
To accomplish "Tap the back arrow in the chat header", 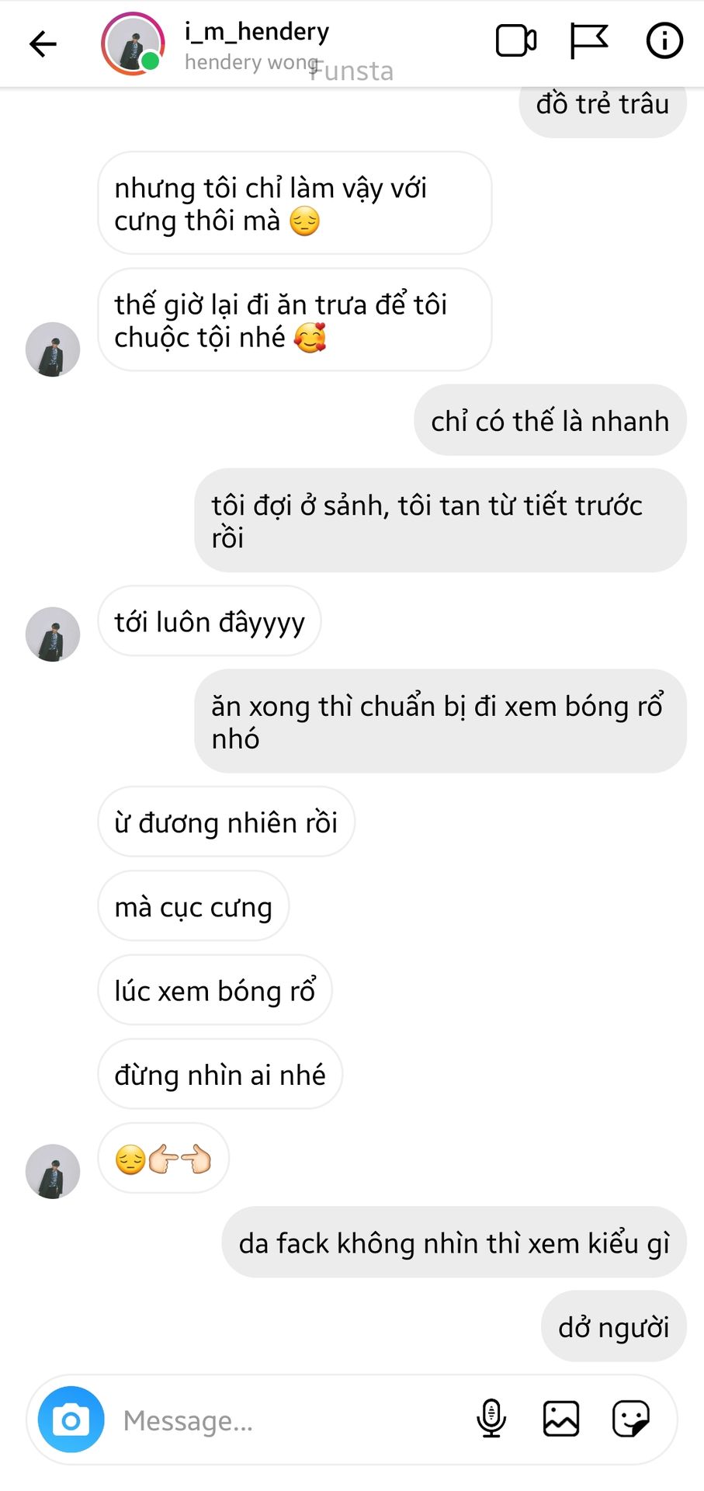I will point(43,43).
